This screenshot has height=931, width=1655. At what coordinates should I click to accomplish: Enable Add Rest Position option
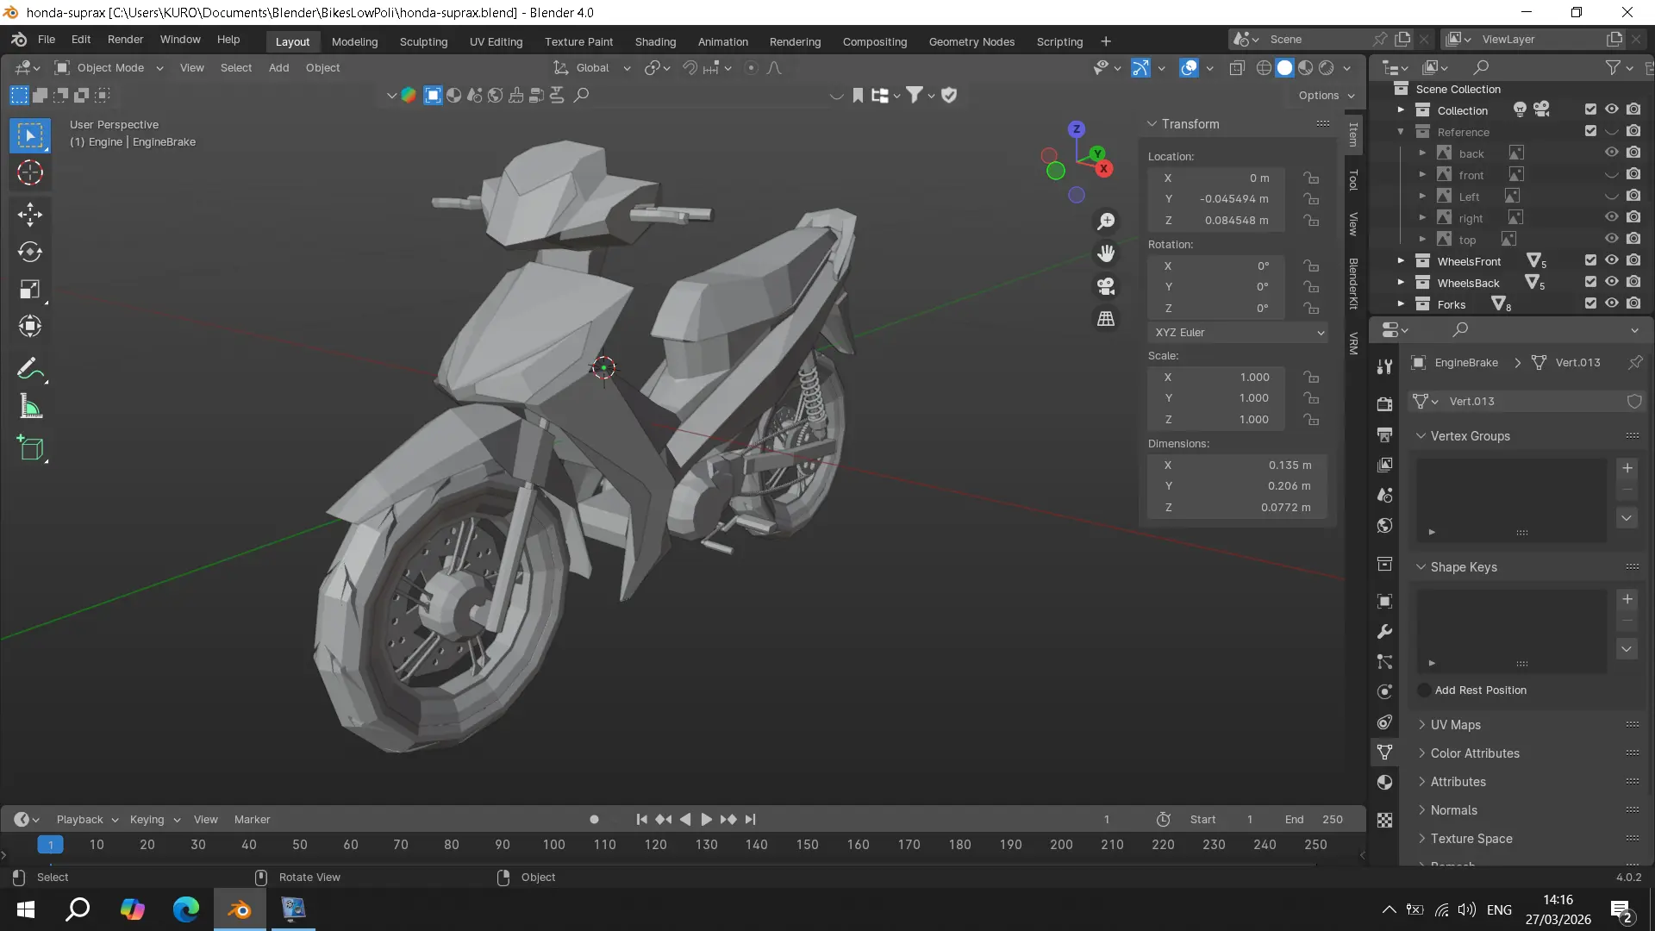point(1424,690)
